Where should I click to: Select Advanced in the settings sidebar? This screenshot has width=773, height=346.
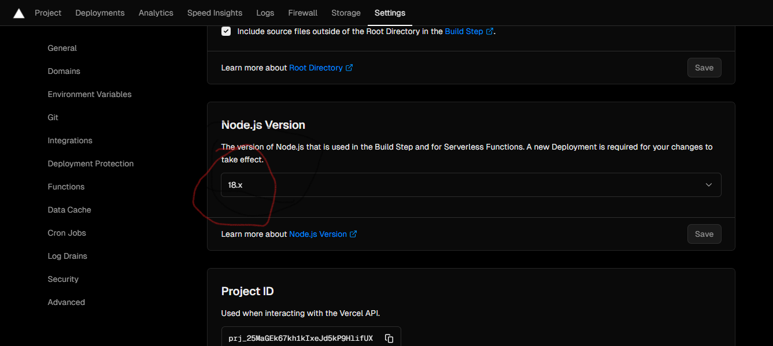pyautogui.click(x=66, y=302)
